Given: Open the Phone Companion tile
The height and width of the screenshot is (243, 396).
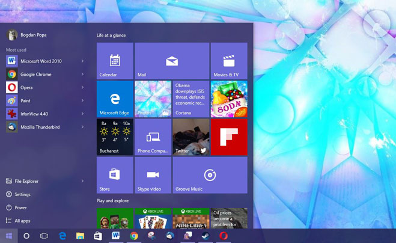Looking at the screenshot, I should (153, 137).
